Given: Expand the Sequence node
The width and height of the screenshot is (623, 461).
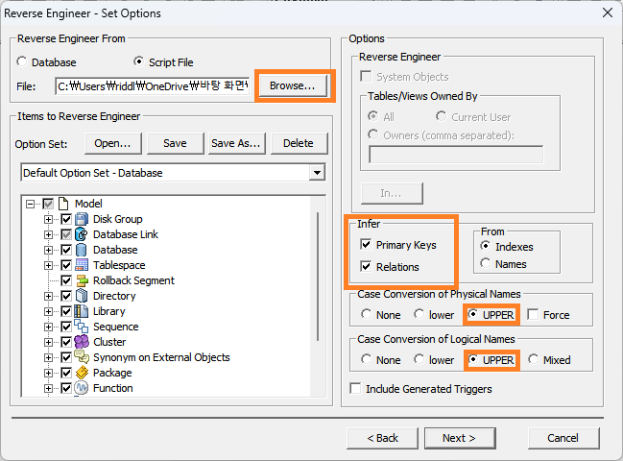Looking at the screenshot, I should pos(48,328).
